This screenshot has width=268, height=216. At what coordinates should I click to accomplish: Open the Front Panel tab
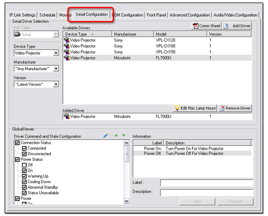[156, 15]
